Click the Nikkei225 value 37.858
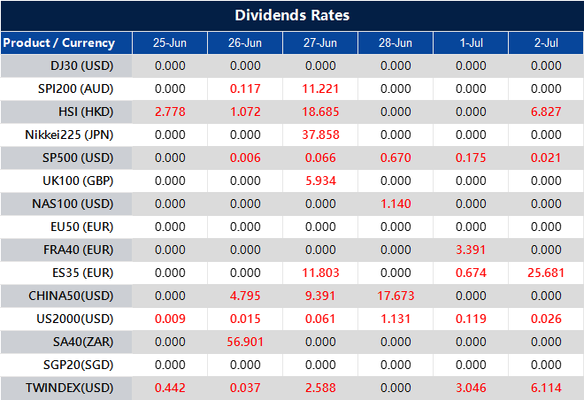 pos(319,135)
